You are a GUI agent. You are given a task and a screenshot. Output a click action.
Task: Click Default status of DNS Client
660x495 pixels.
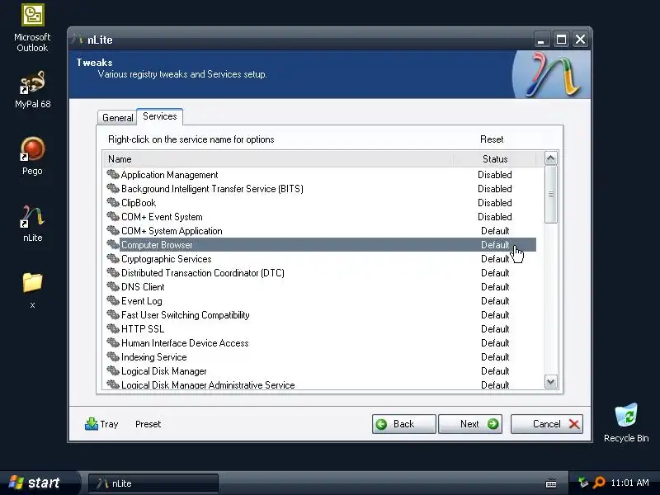point(495,286)
